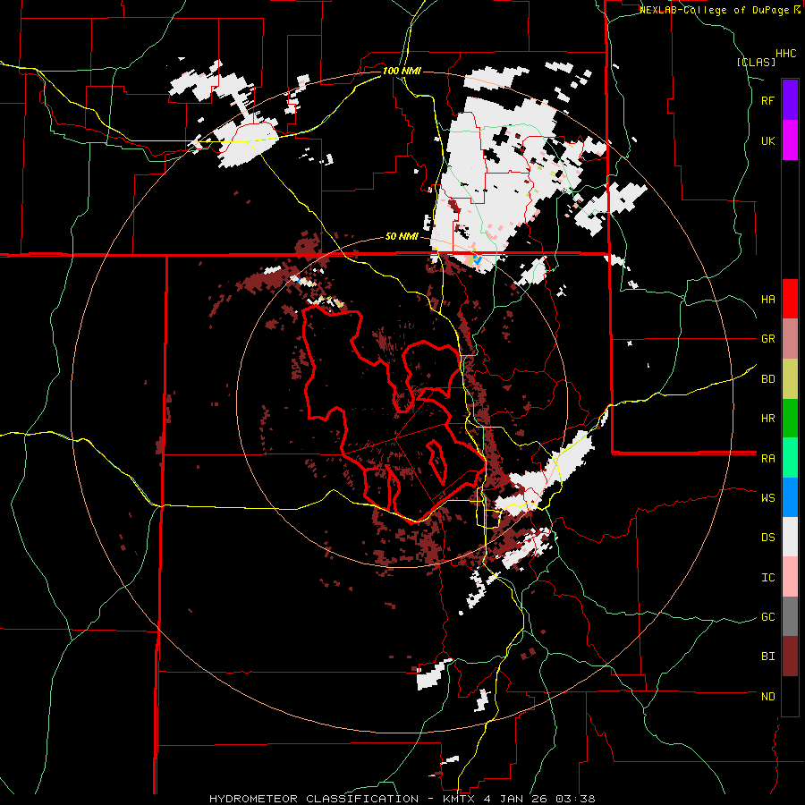Click the DS white legend swatch

pyautogui.click(x=790, y=537)
